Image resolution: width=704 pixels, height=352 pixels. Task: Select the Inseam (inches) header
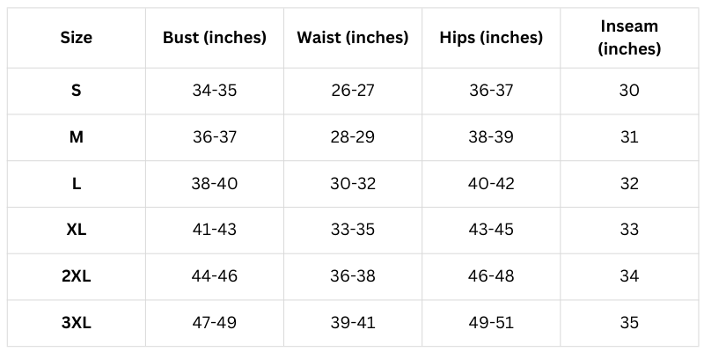click(629, 38)
